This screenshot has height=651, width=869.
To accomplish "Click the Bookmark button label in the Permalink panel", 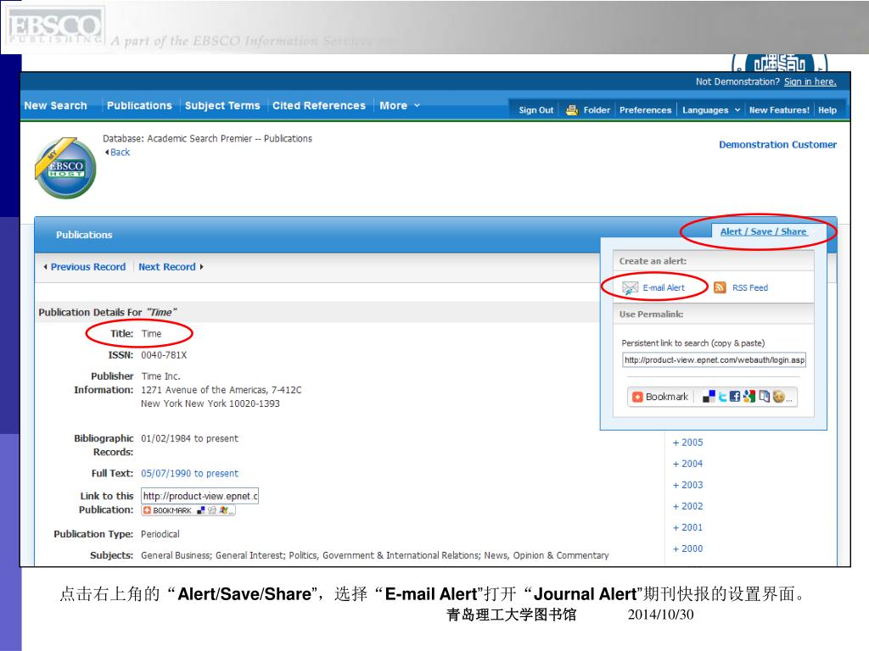I will click(667, 397).
